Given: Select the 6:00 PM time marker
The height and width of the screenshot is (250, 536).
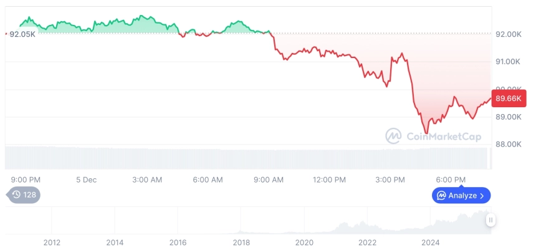Looking at the screenshot, I should click(x=451, y=180).
